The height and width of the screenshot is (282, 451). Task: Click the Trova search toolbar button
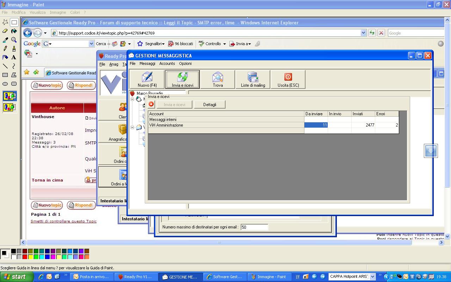218,79
